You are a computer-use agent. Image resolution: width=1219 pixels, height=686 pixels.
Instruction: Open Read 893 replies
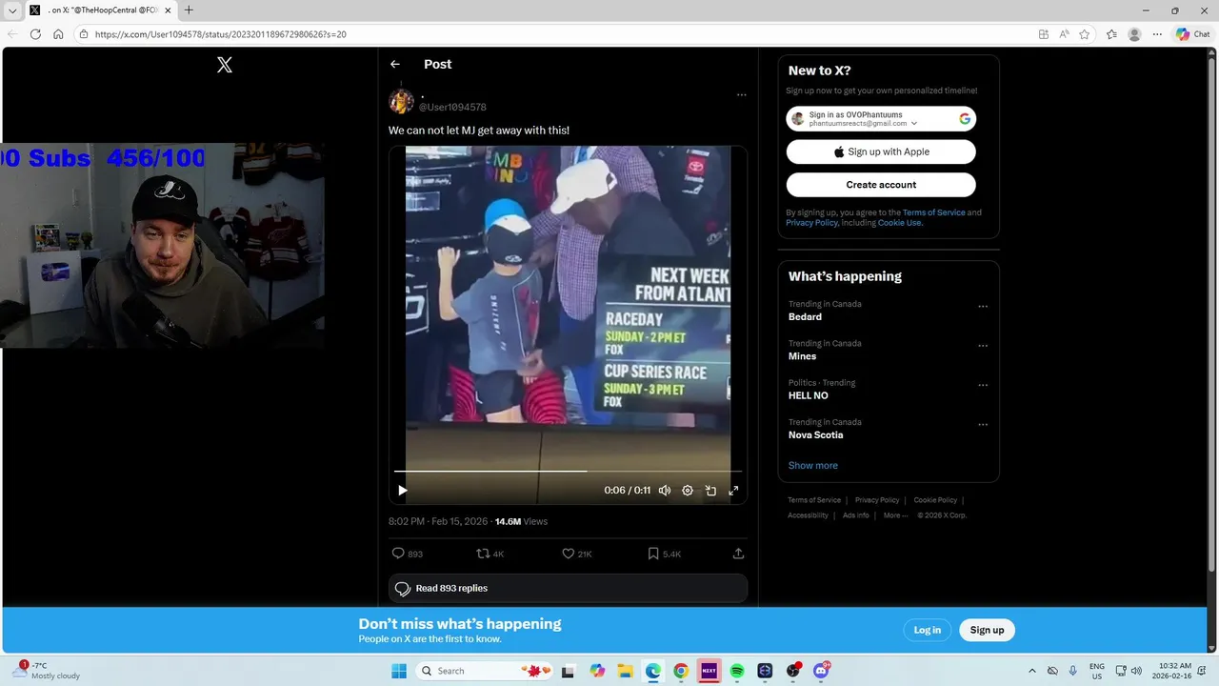click(568, 589)
